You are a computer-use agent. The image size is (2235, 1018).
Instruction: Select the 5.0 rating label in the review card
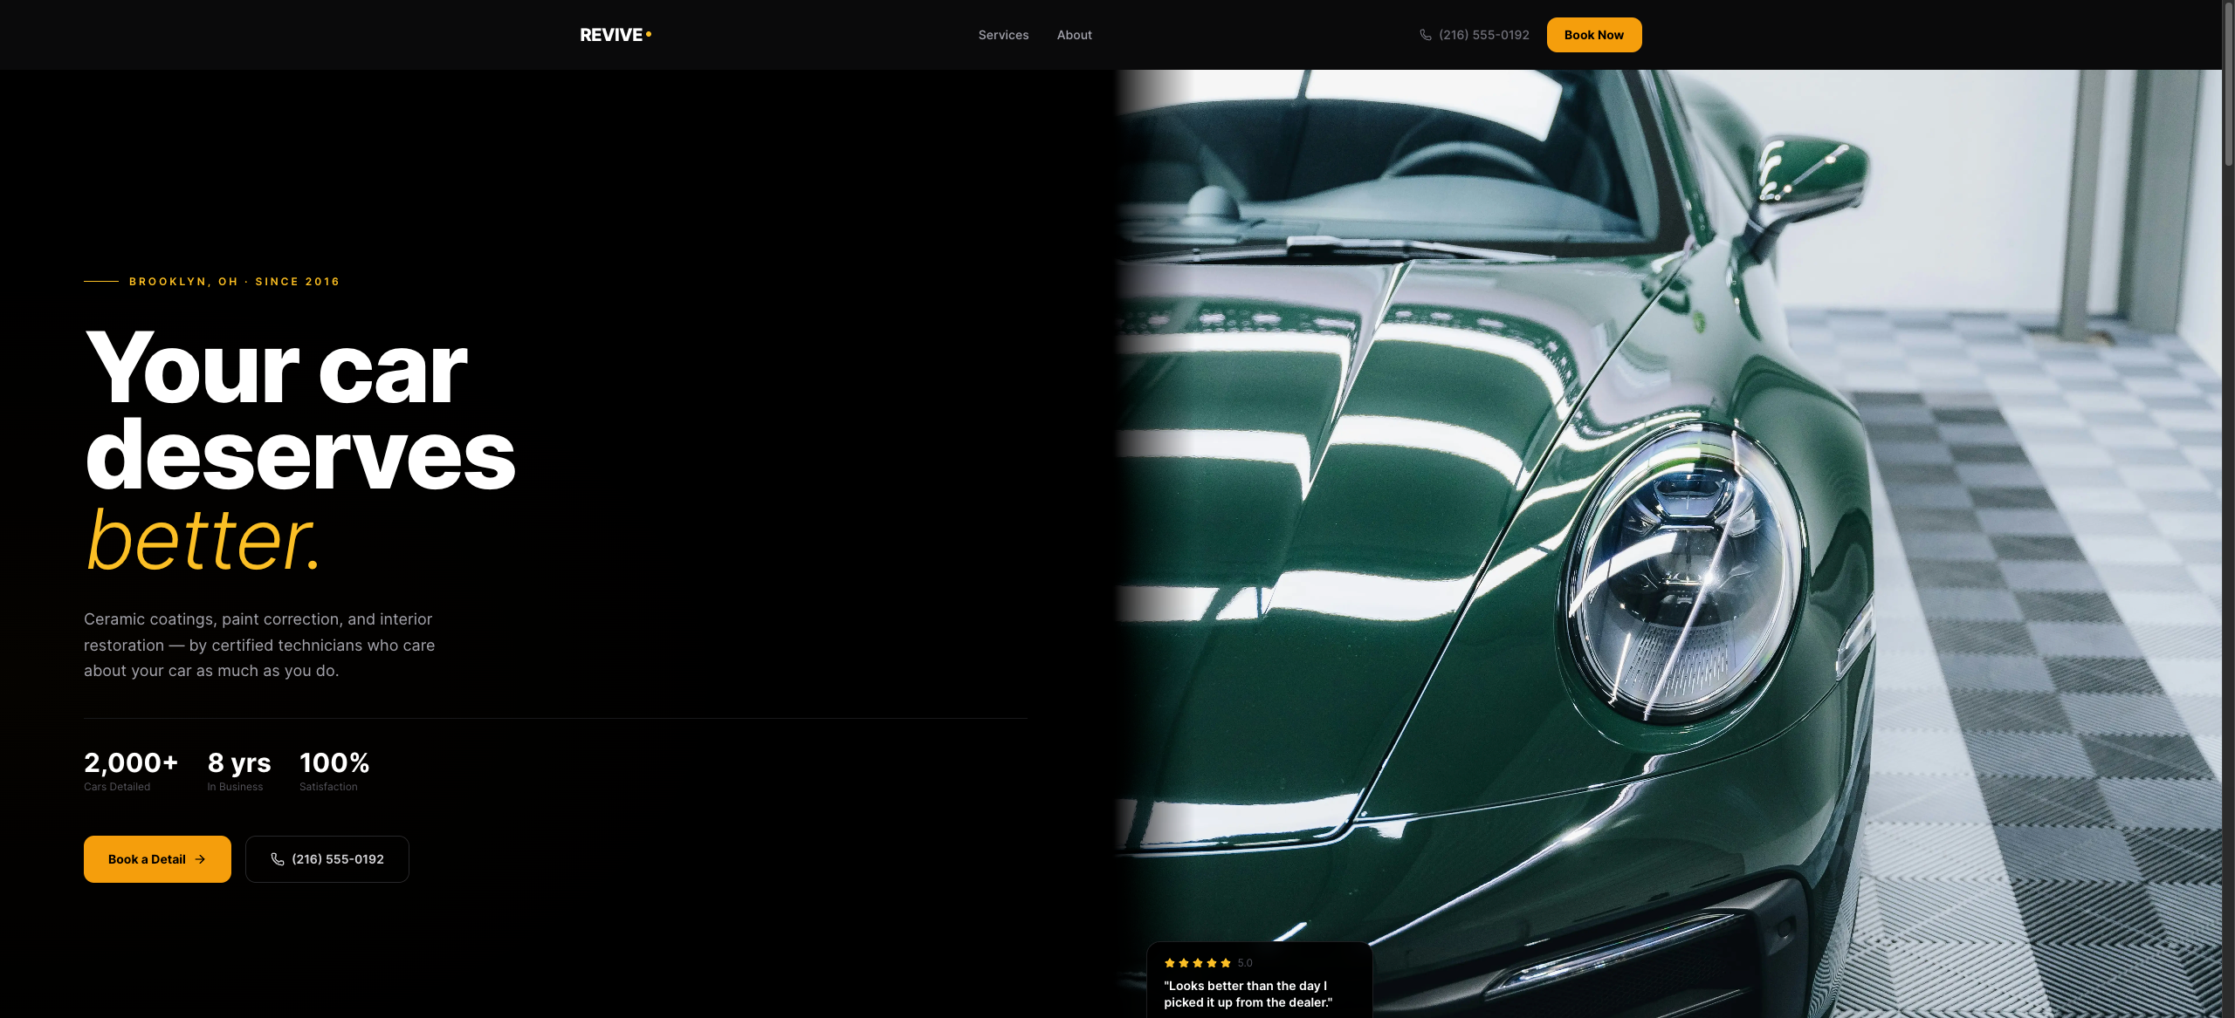point(1245,962)
